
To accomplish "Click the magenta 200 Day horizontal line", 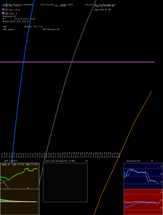I will tap(77, 62).
